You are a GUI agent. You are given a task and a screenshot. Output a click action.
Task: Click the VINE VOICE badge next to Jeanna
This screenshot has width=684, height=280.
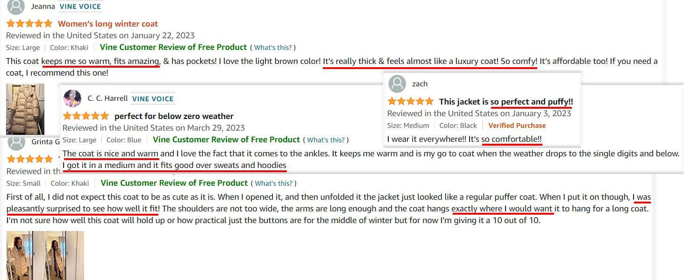[80, 6]
